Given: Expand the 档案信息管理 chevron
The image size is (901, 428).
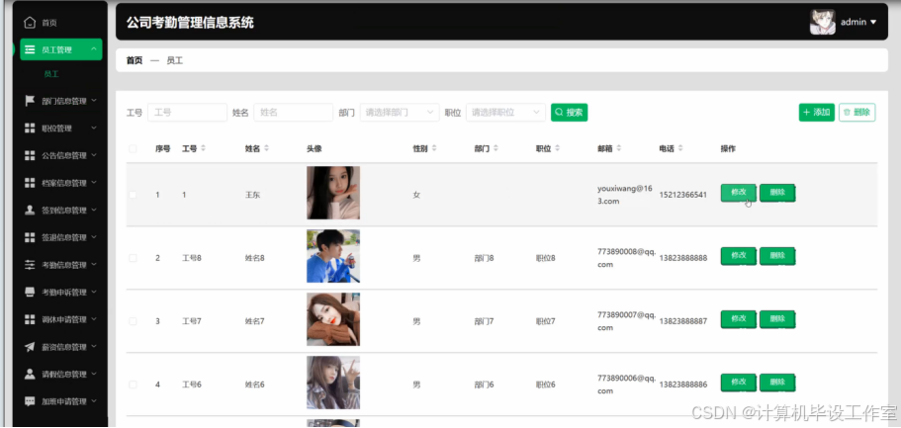Looking at the screenshot, I should (94, 182).
